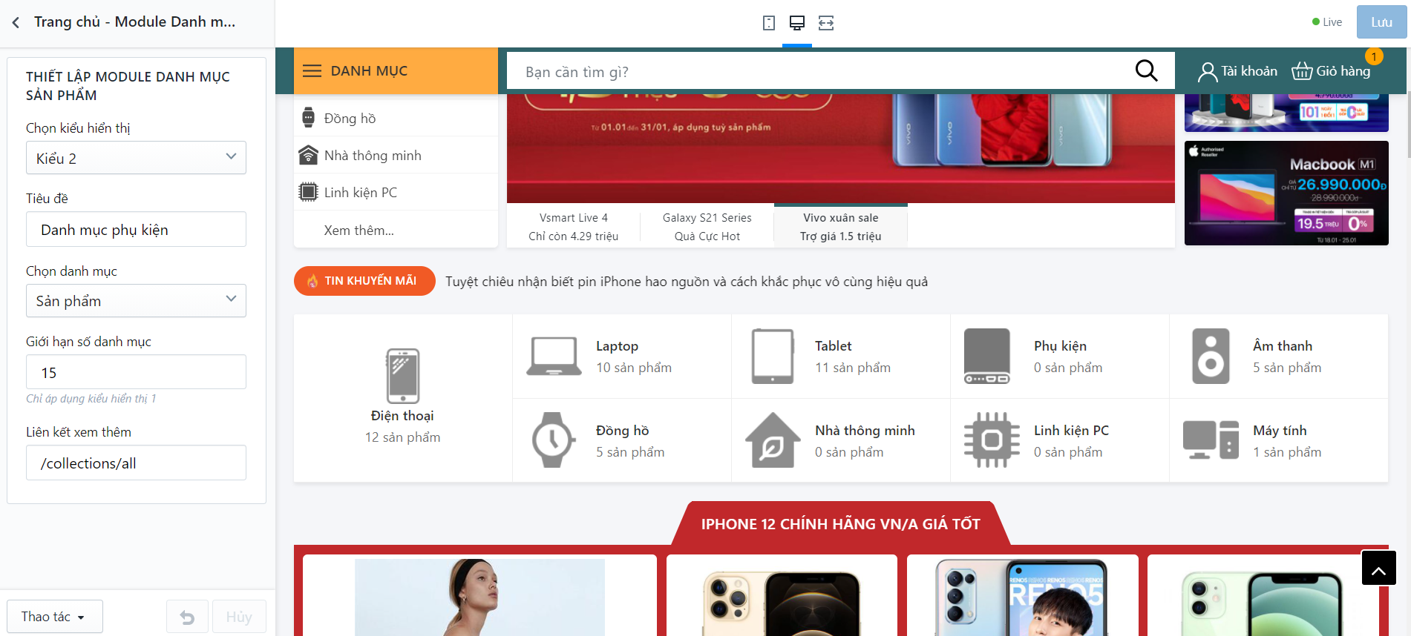Image resolution: width=1411 pixels, height=636 pixels.
Task: Expand the Thao tác dropdown
Action: point(54,617)
